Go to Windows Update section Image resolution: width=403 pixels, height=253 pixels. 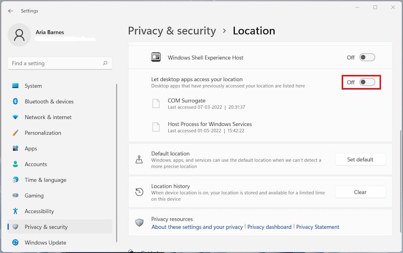coord(46,242)
